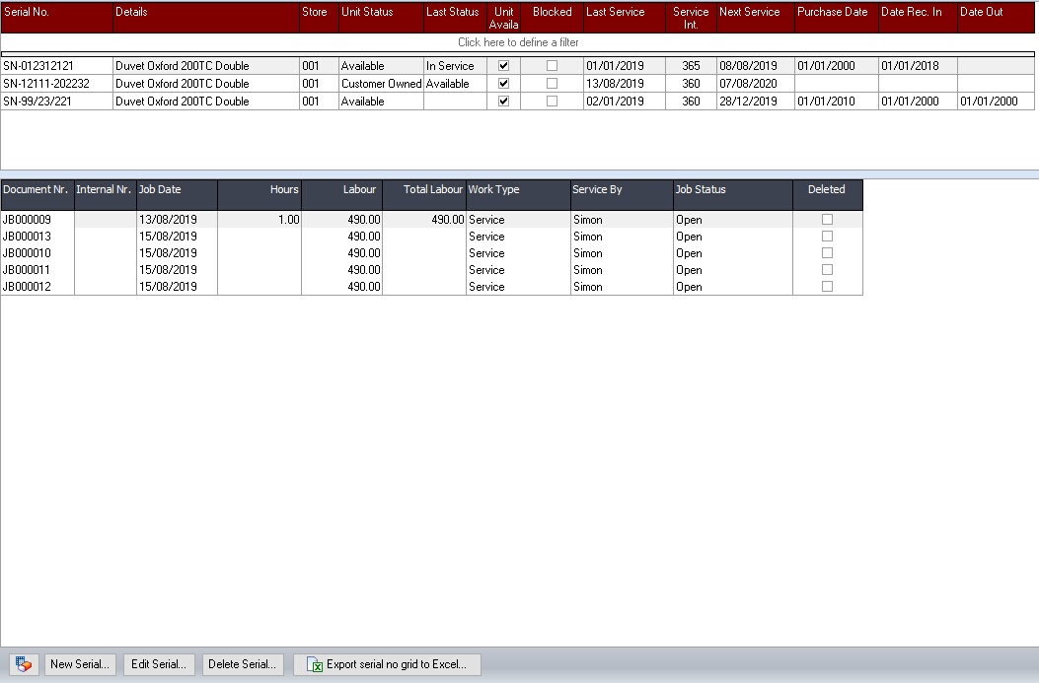Viewport: 1039px width, 683px height.
Task: Check Deleted box for job JB000012
Action: click(x=827, y=287)
